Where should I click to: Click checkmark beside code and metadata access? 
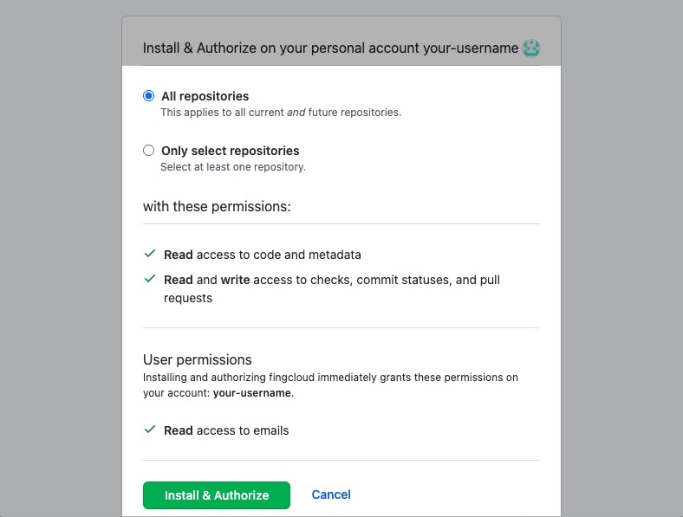click(150, 255)
